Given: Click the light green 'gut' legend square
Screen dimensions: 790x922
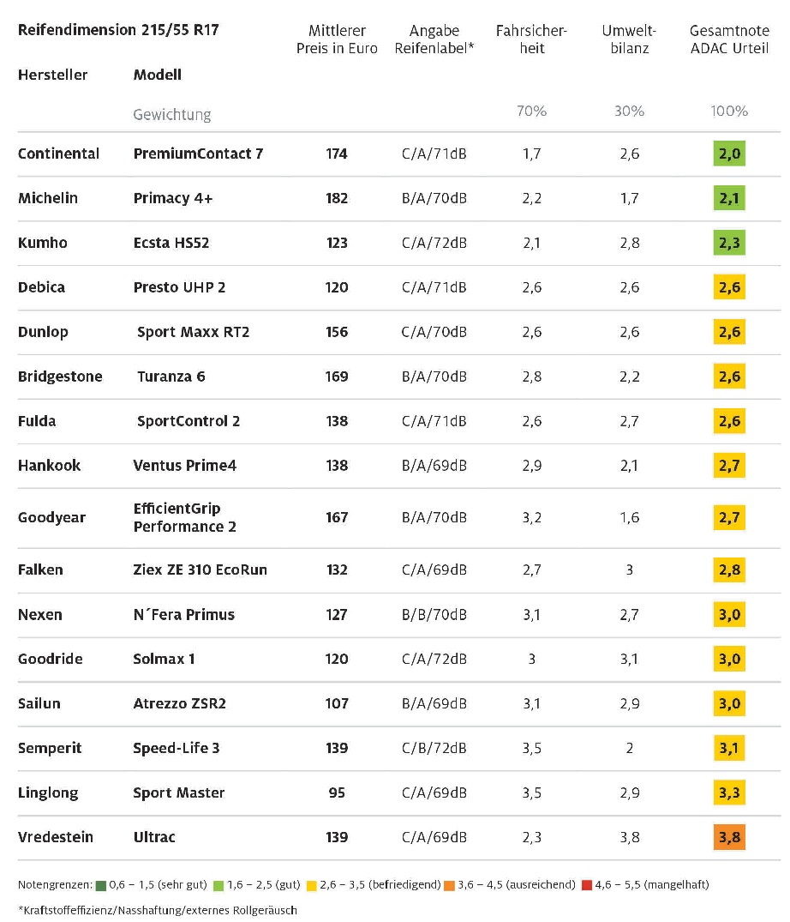Looking at the screenshot, I should pyautogui.click(x=218, y=885).
